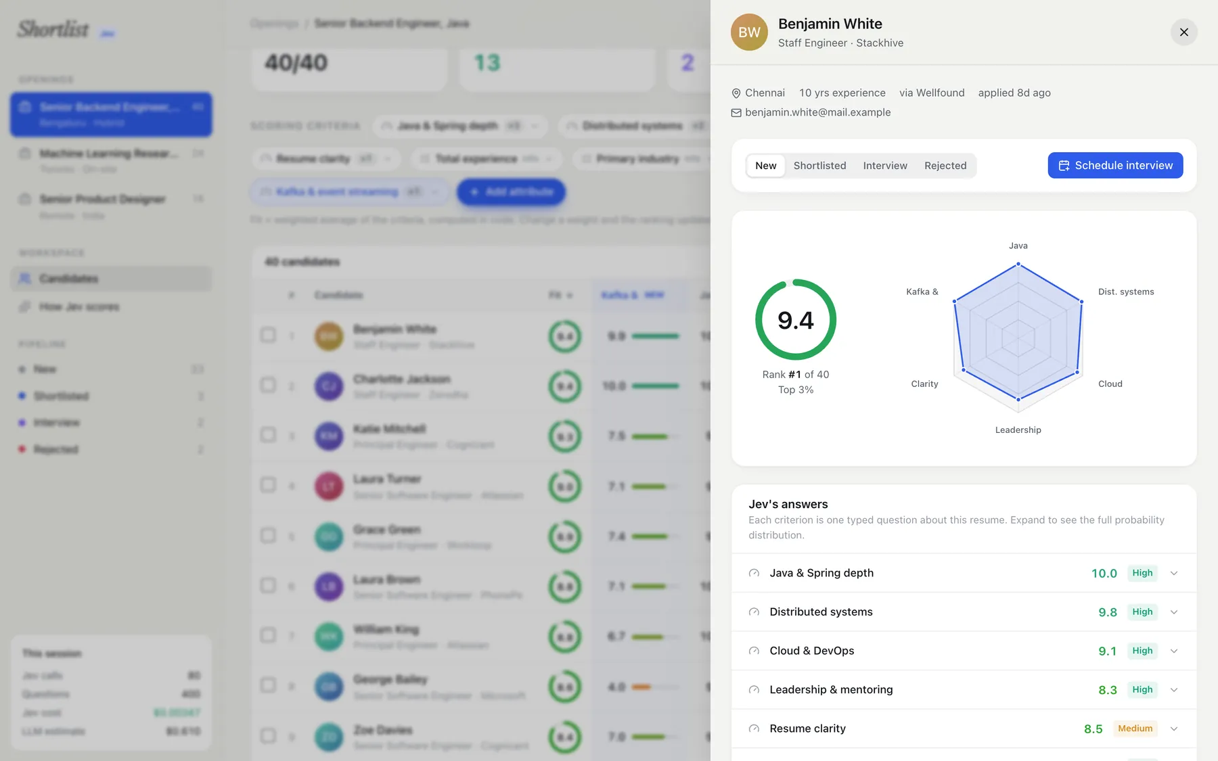Set candidate status to Rejected

tap(945, 166)
